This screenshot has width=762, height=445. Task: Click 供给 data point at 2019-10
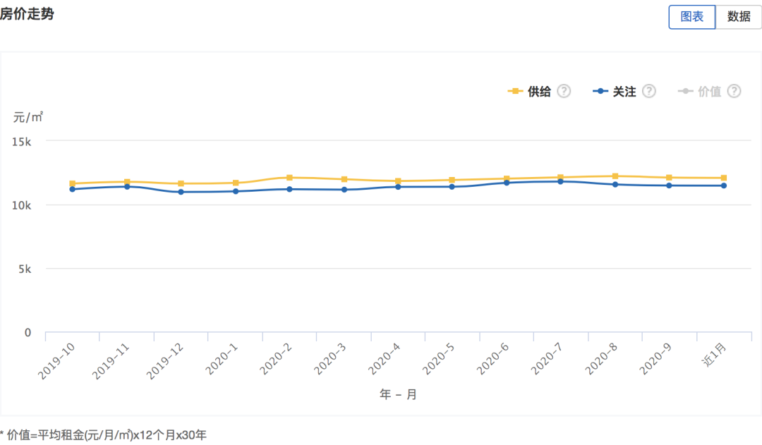pyautogui.click(x=72, y=184)
